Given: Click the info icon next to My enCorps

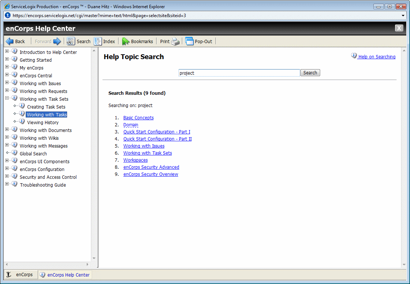Looking at the screenshot, I should click(15, 67).
